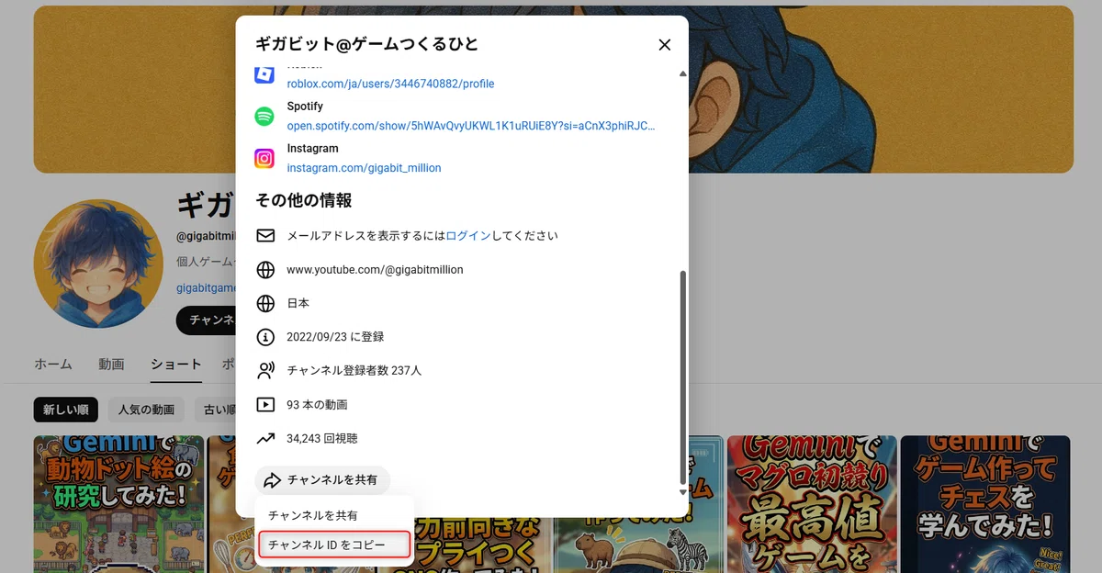Open the Spotify show link
The width and height of the screenshot is (1102, 573).
[x=471, y=126]
